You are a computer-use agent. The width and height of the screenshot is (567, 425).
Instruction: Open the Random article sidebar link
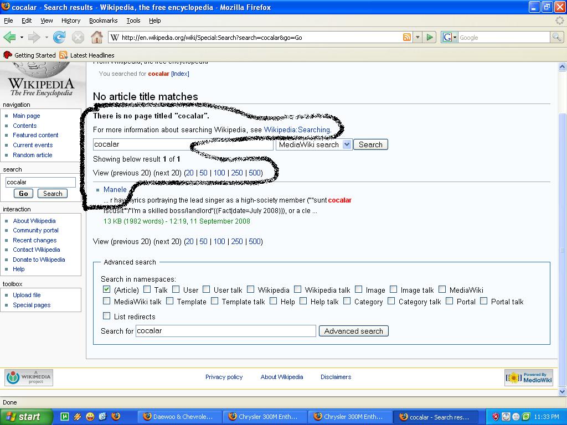click(x=33, y=155)
